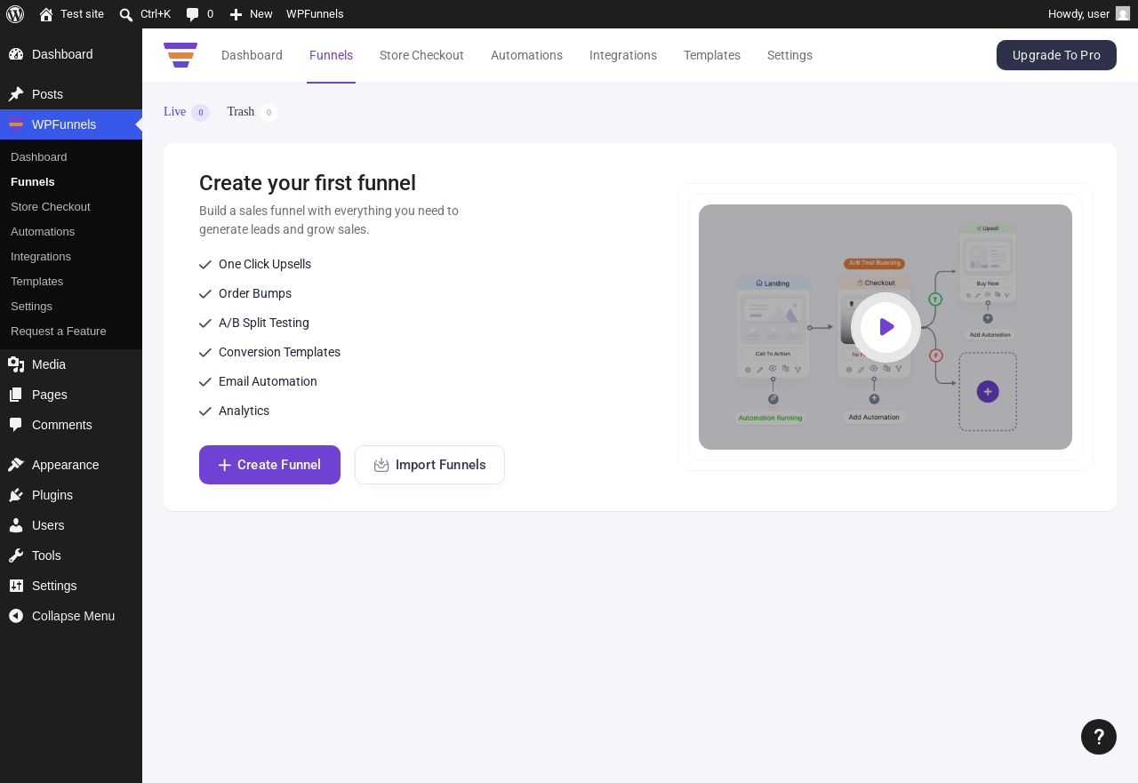Image resolution: width=1138 pixels, height=783 pixels.
Task: Open WPFunnels admin bar menu
Action: point(315,14)
